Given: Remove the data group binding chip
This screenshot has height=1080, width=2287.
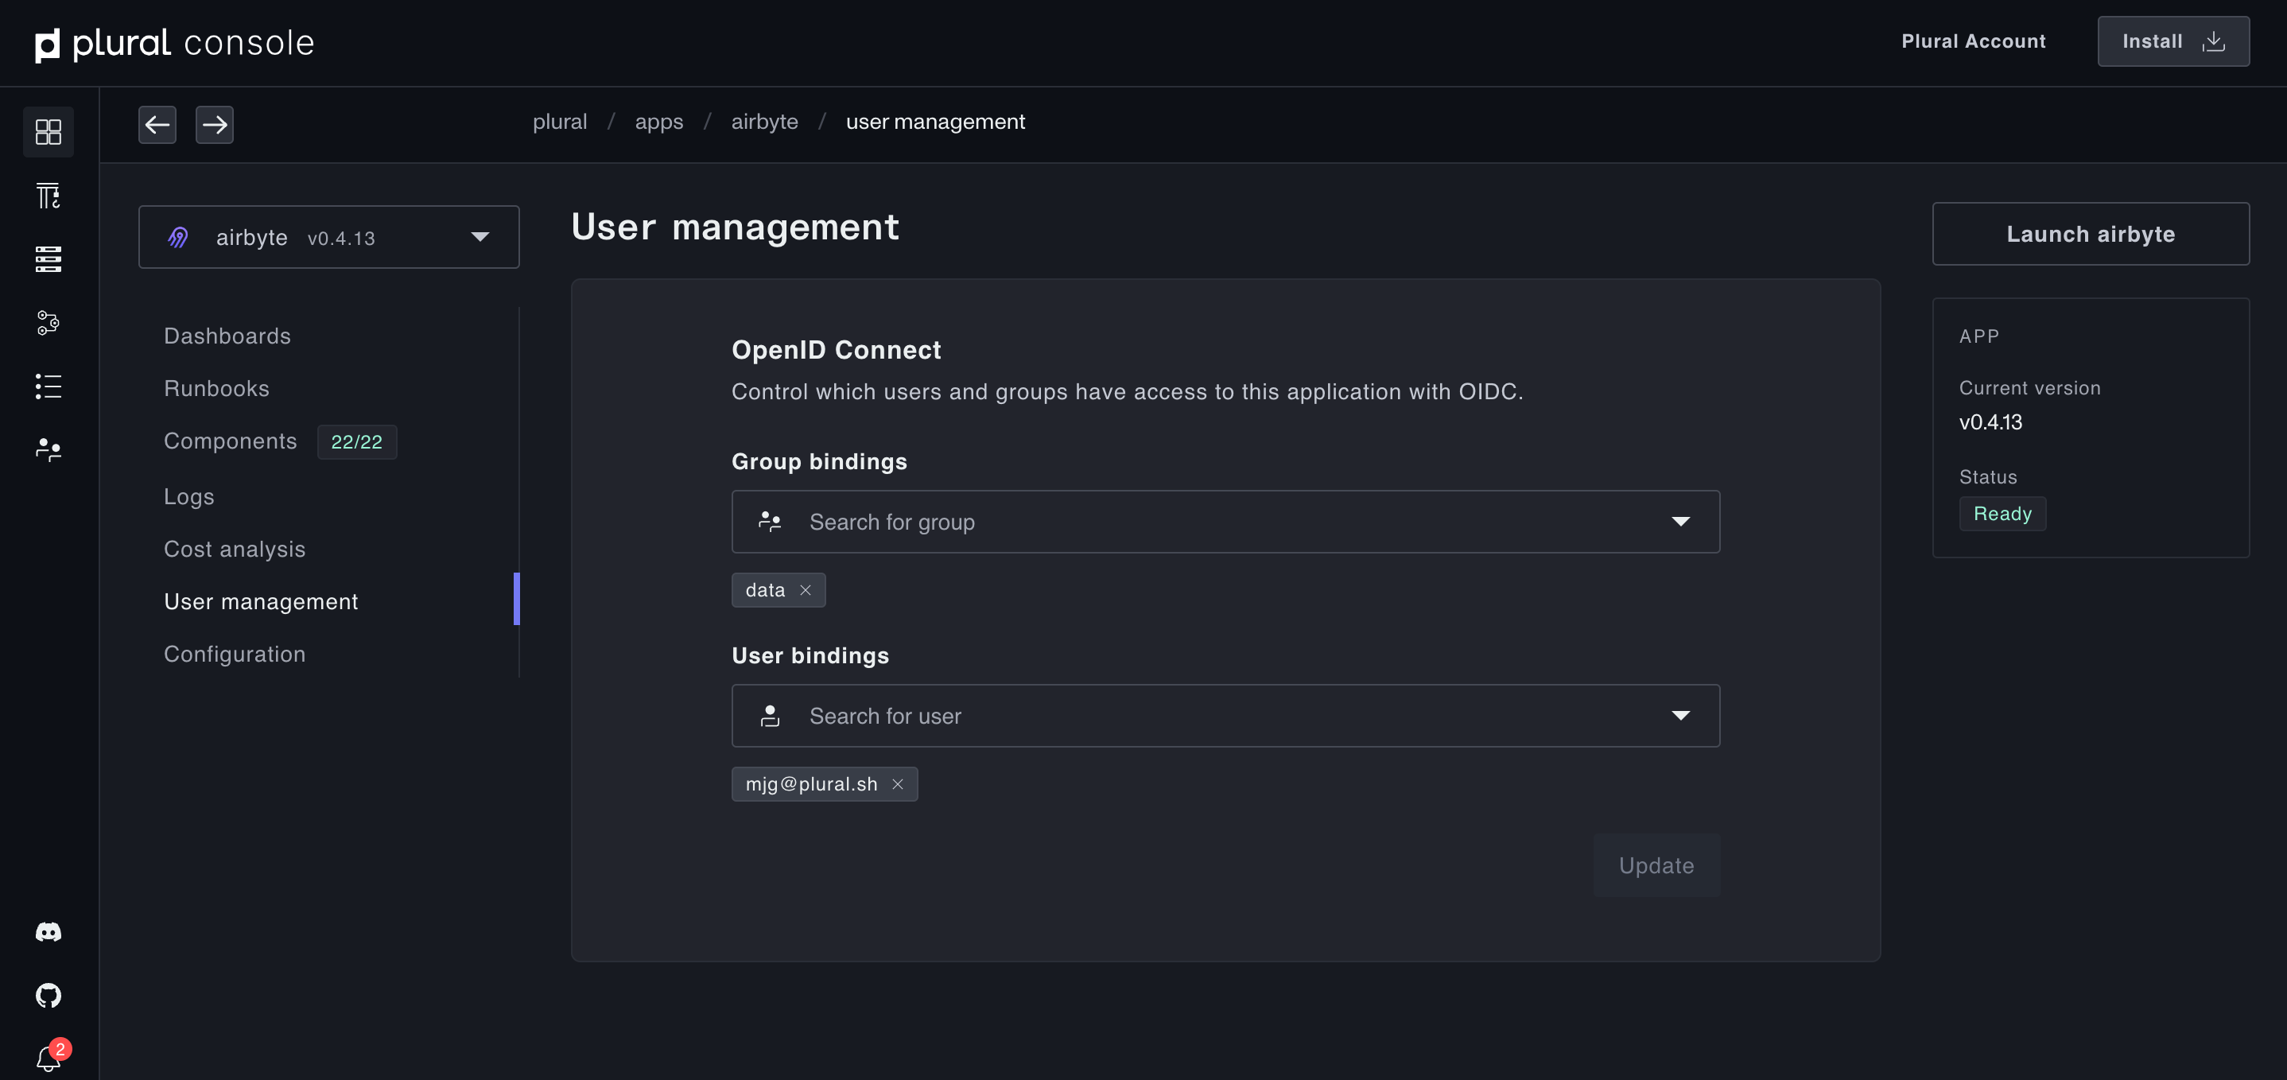Looking at the screenshot, I should [x=806, y=590].
